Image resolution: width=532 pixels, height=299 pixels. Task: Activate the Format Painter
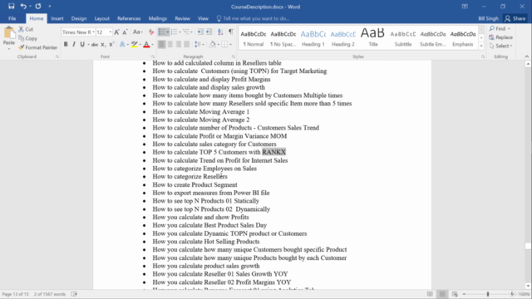tap(38, 47)
